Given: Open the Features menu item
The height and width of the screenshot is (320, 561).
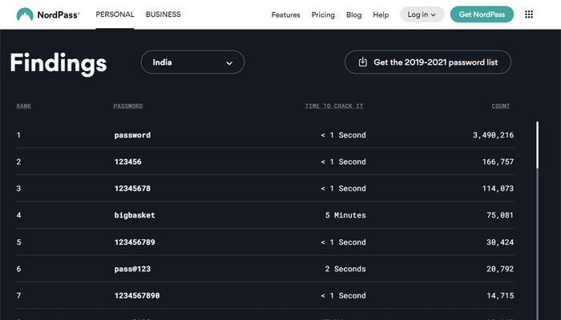Looking at the screenshot, I should (x=285, y=14).
